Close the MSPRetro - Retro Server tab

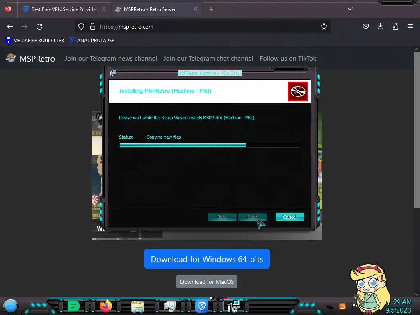point(196,9)
